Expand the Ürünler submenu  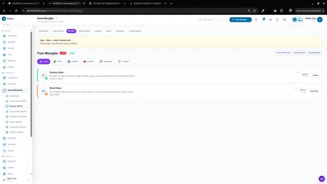(x=27, y=48)
